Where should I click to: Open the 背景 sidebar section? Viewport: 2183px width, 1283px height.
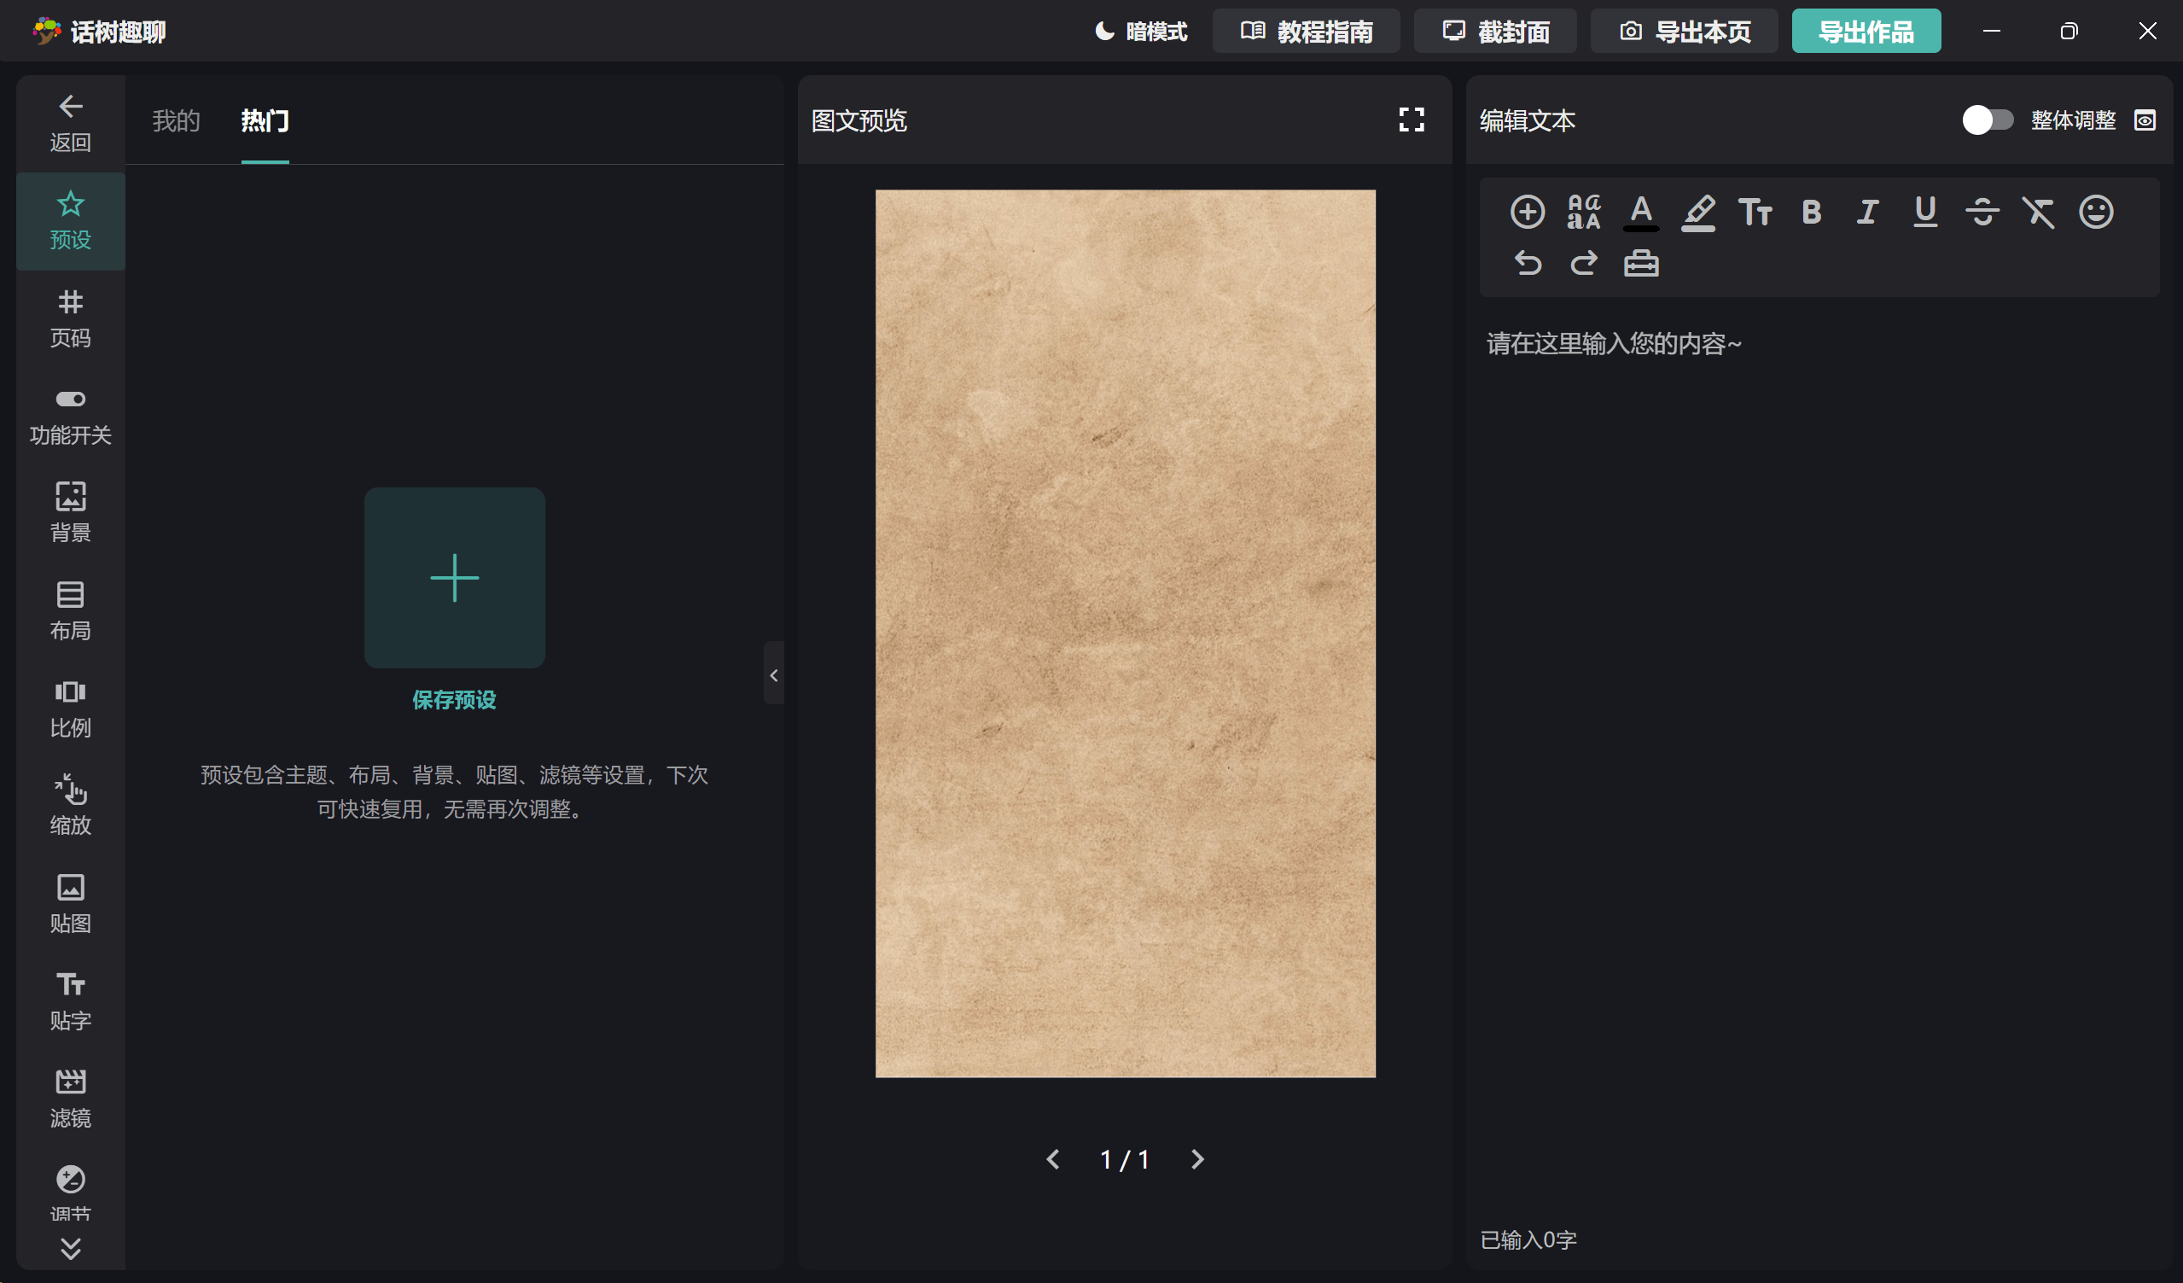coord(70,511)
